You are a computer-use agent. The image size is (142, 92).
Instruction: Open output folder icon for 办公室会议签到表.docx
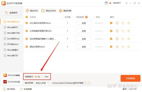point(123,23)
